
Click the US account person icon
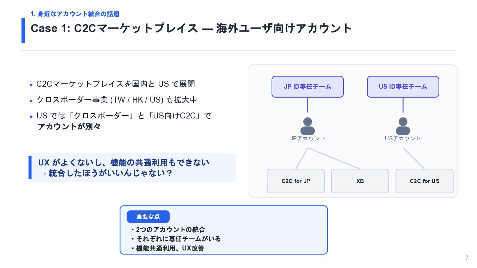(x=403, y=126)
